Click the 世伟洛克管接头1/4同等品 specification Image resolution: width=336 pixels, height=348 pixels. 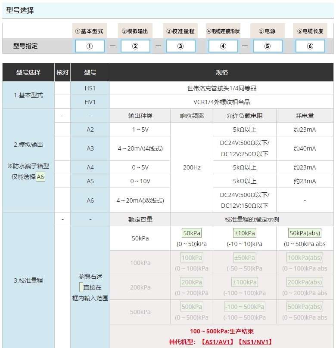[x=222, y=88]
